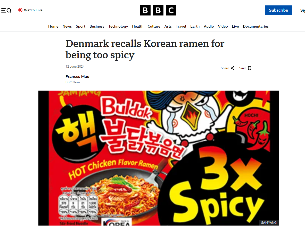This screenshot has height=232, width=305.
Task: Open the Business section
Action: coord(97,26)
